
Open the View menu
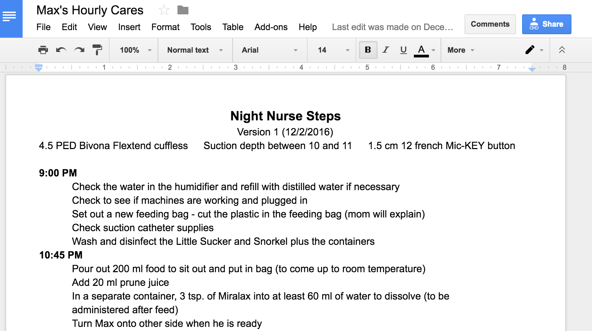tap(97, 27)
